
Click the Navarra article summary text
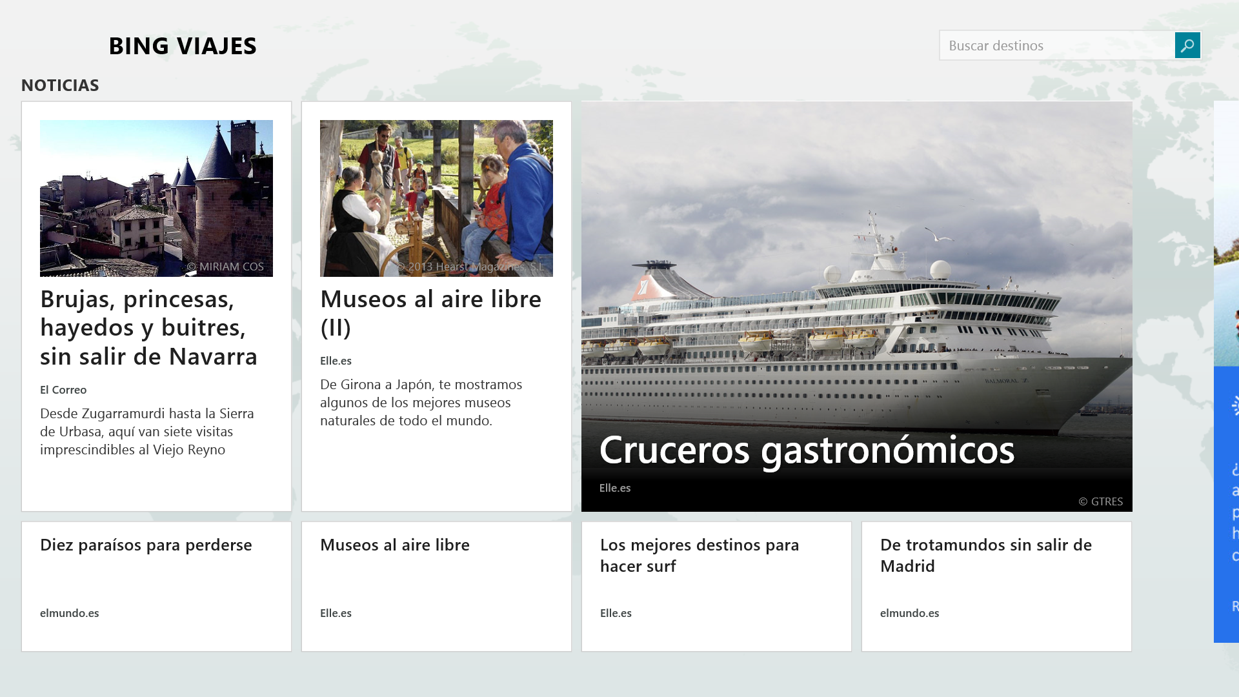click(147, 431)
